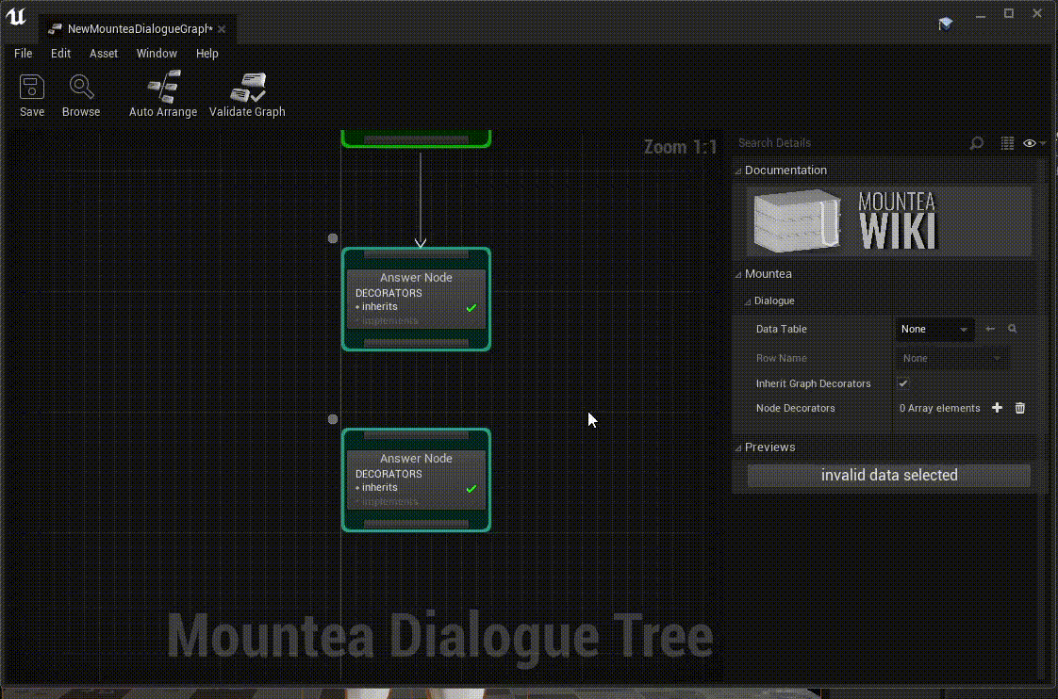The width and height of the screenshot is (1058, 699).
Task: Click the top input pin of upper Answer Node
Action: (x=417, y=254)
